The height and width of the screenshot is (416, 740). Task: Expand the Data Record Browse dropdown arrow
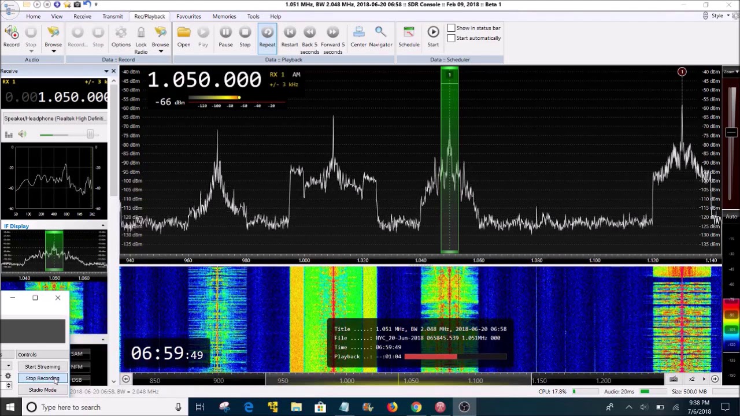pos(161,51)
